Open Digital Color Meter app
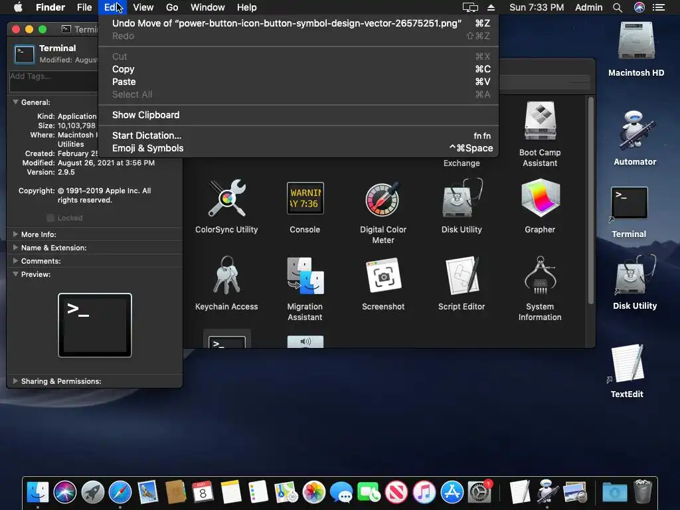The height and width of the screenshot is (510, 680). click(x=383, y=199)
